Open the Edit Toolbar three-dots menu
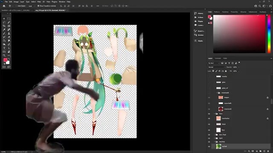273x153 pixels. click(x=9, y=56)
